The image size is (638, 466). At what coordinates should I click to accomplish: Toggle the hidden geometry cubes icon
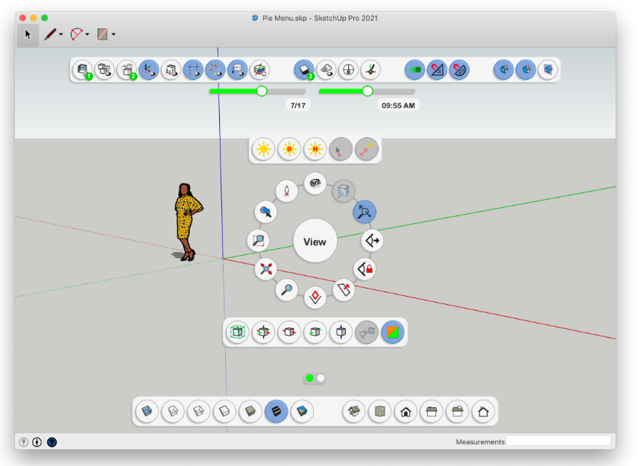click(x=104, y=69)
